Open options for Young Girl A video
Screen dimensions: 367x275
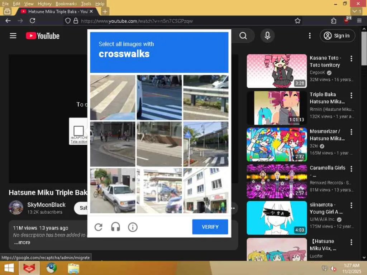pos(351,205)
